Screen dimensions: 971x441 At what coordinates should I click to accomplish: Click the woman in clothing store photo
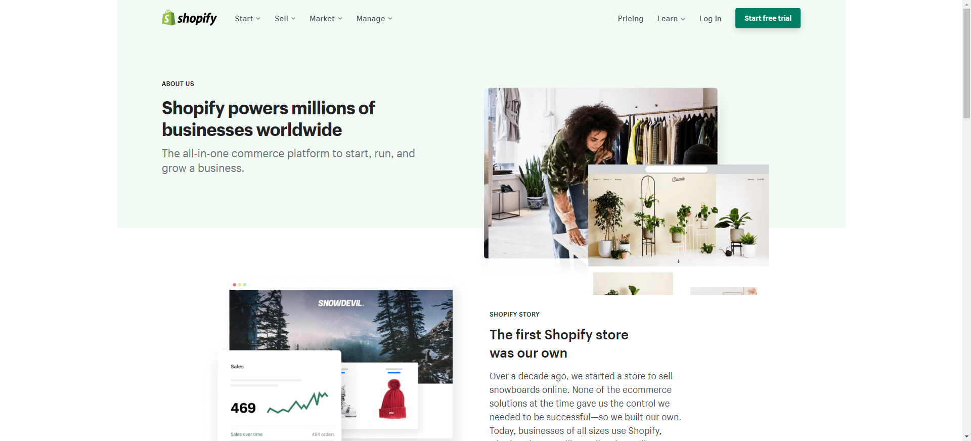pos(536,172)
